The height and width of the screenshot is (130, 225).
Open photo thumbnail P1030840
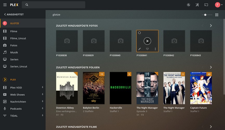[x=120, y=41]
